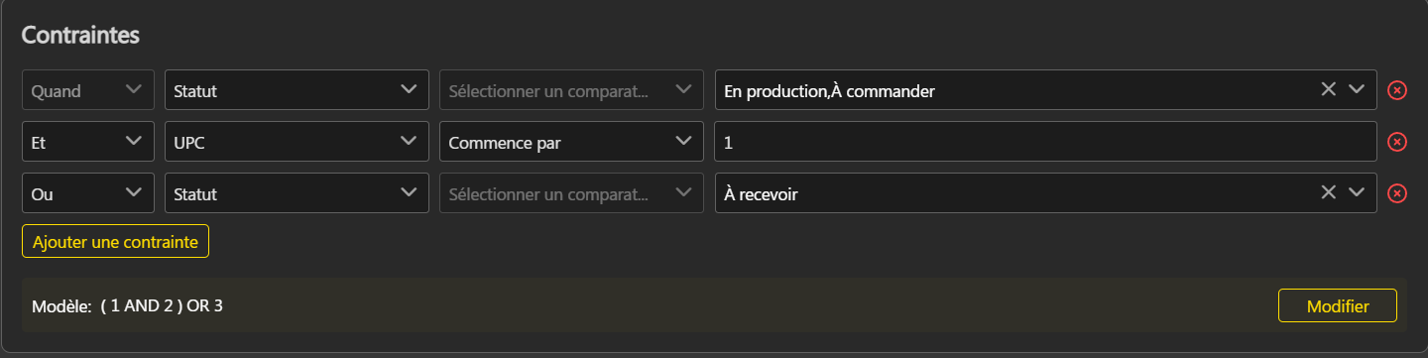The image size is (1428, 358).
Task: Clear the À recevoir value selection
Action: coord(1329,192)
